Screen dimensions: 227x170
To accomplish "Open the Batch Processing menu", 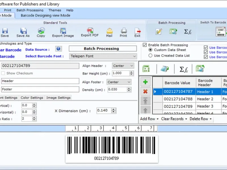I will [30, 10].
